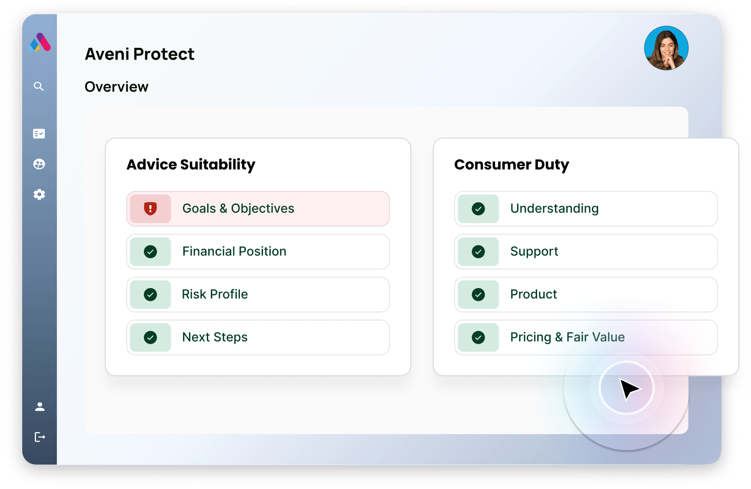Open the user account sidebar icon
The width and height of the screenshot is (751, 489).
40,407
